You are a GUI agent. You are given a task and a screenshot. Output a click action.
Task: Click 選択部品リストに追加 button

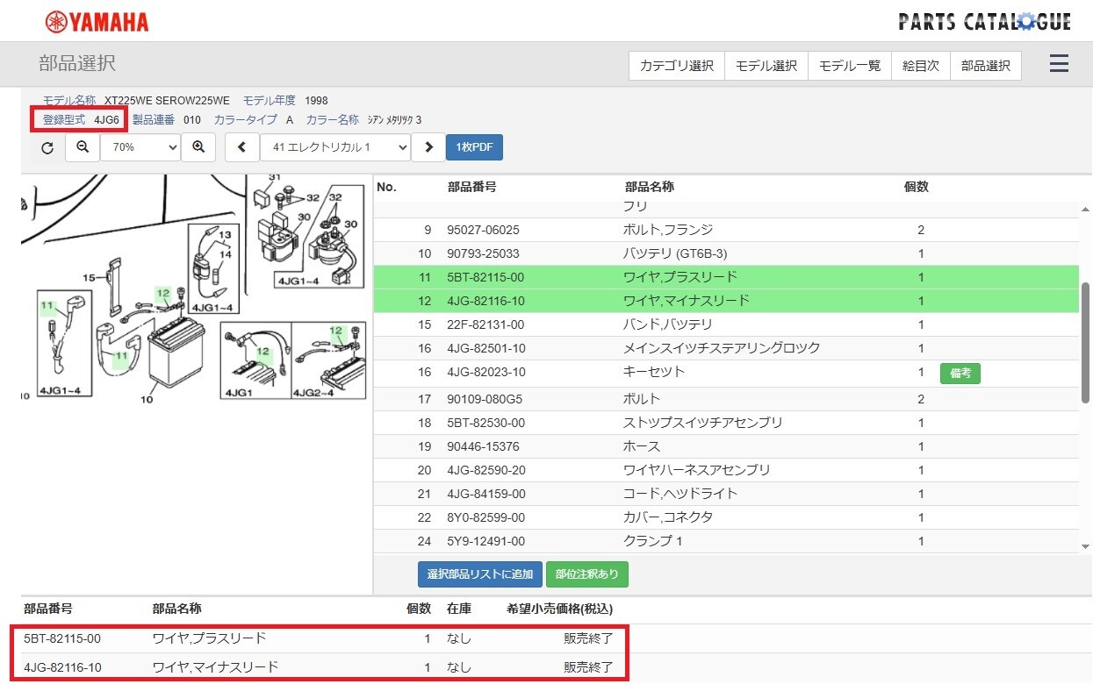pos(480,574)
